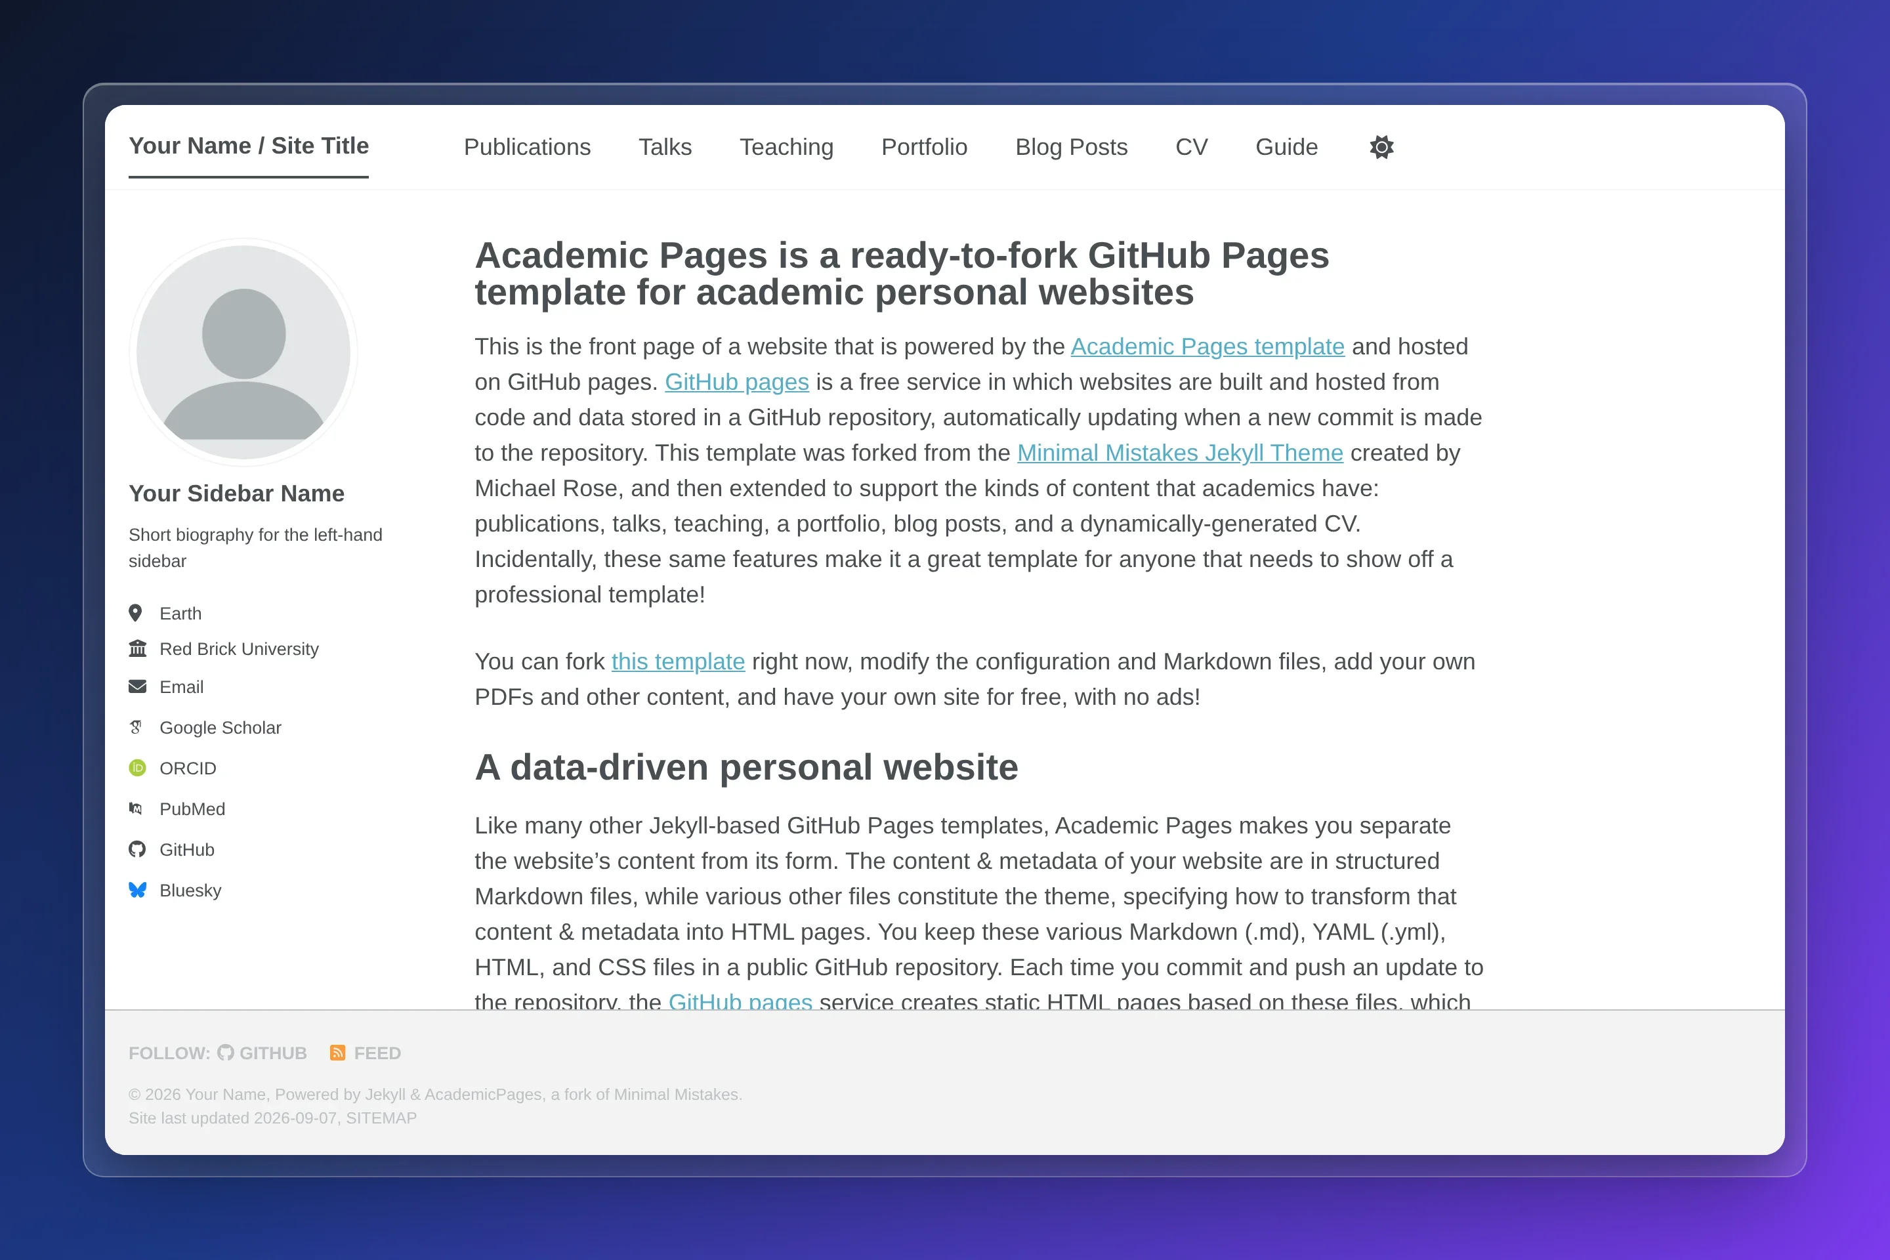Open the Minimal Mistakes footer link
Screen dimensions: 1890x1260
pos(676,1095)
